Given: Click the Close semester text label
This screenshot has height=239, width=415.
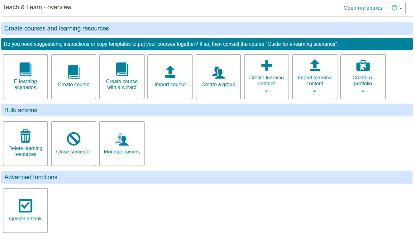Looking at the screenshot, I should (74, 152).
